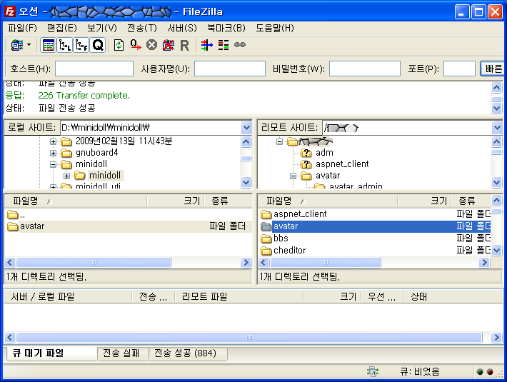Click queue pane horizontal scrollbar thumb
Viewport: 507px width, 382px height.
tap(249, 338)
